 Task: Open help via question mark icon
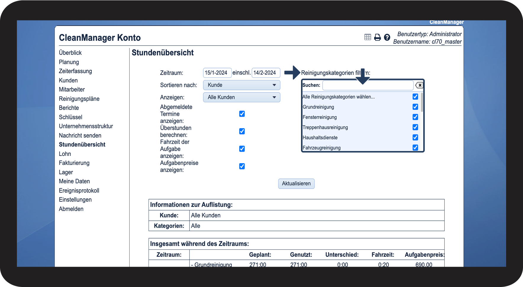coord(387,37)
